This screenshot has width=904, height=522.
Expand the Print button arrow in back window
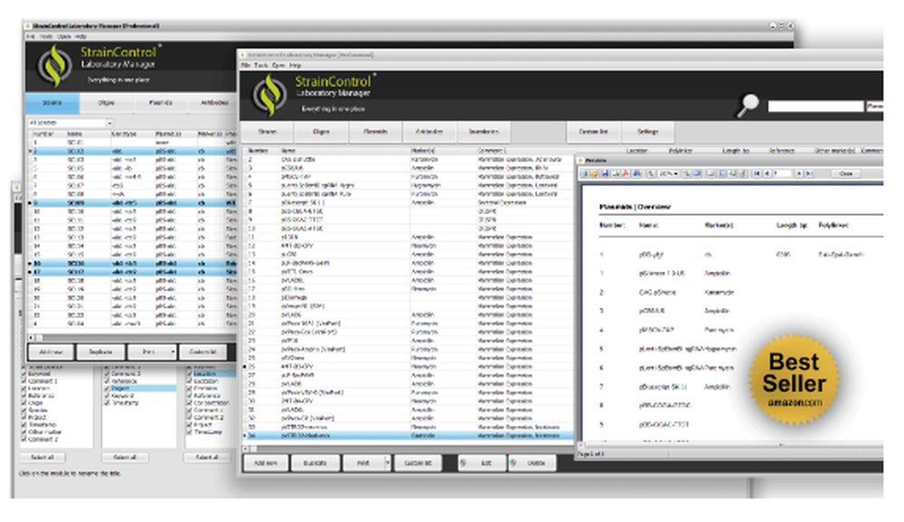[173, 351]
